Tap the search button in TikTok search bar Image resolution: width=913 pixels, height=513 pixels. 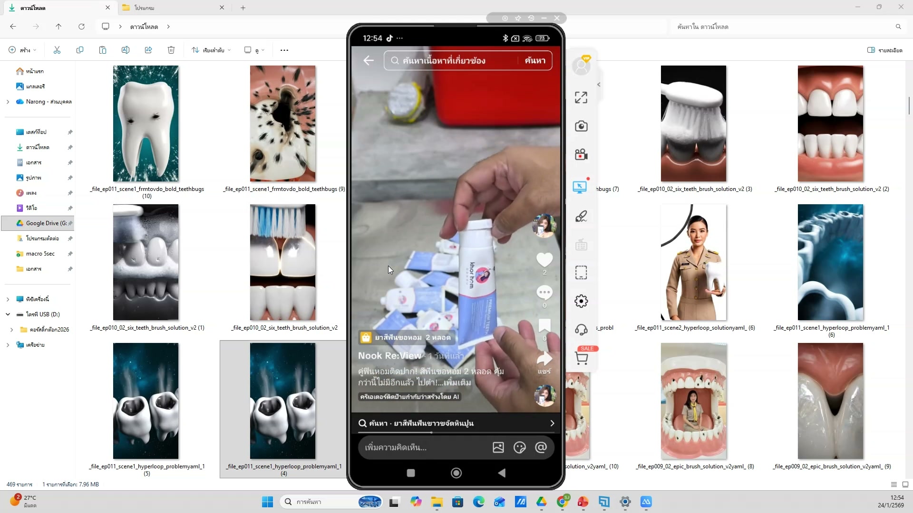pos(535,60)
